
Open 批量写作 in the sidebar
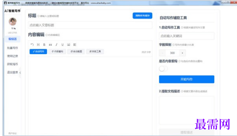(x=12, y=48)
